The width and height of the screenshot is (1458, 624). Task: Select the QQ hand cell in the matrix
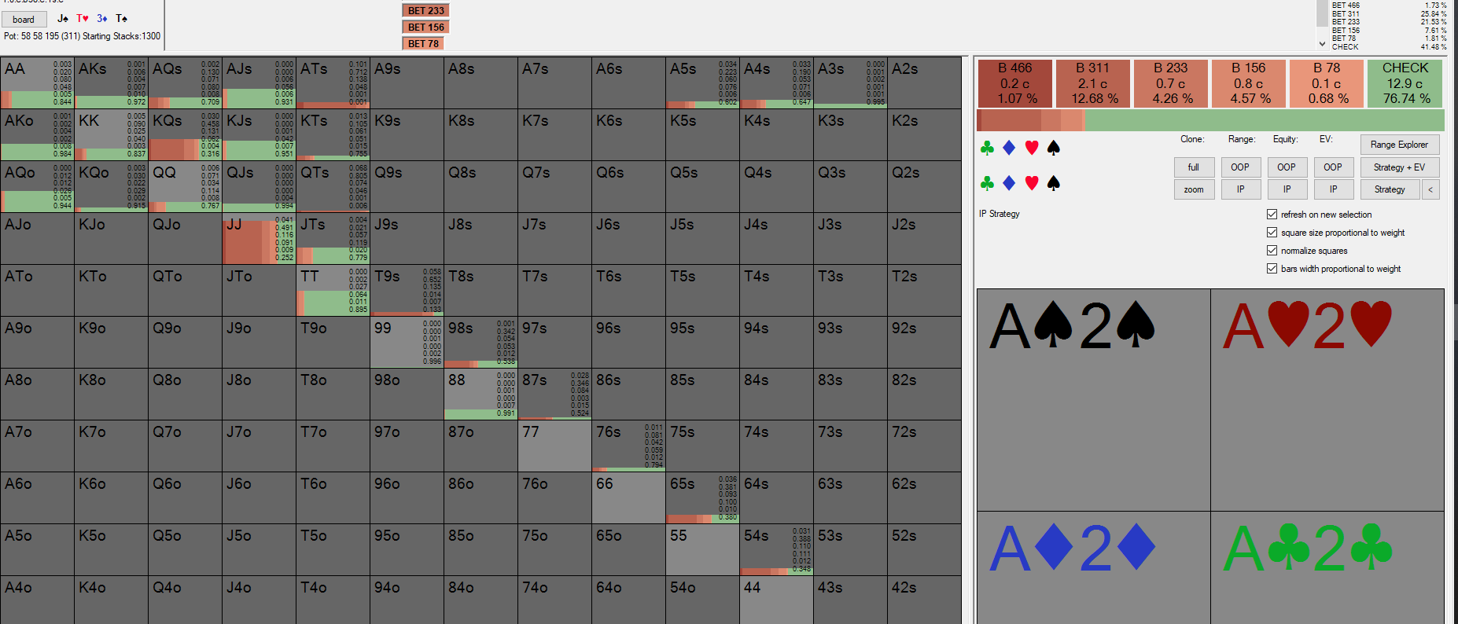185,186
